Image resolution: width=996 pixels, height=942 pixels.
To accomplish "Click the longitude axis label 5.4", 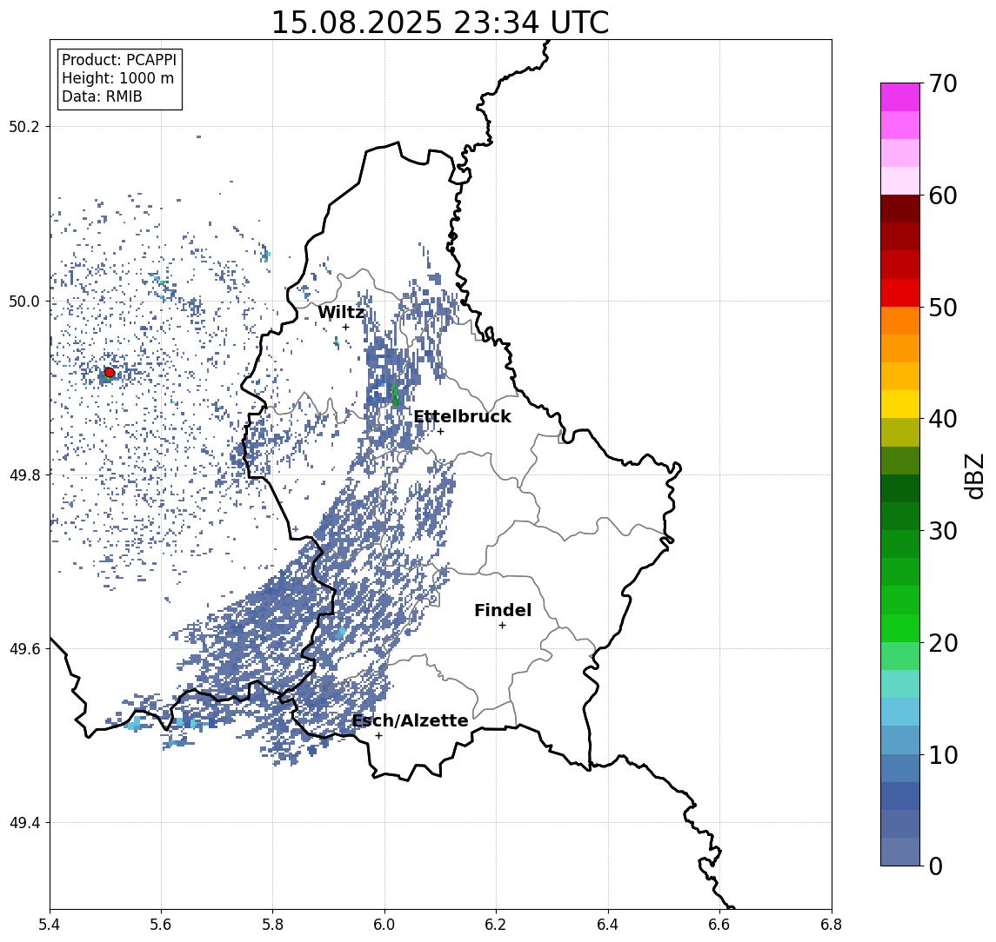I will pyautogui.click(x=50, y=925).
